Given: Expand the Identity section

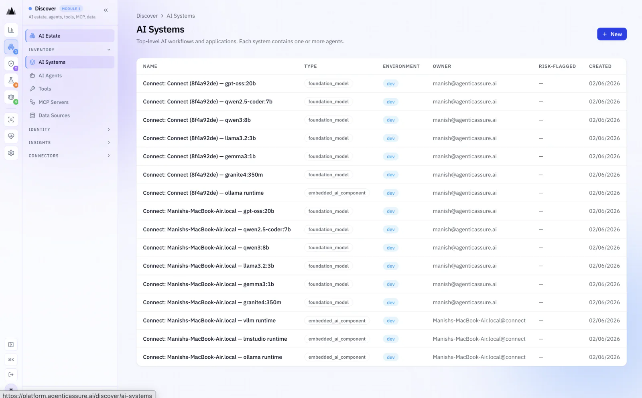Looking at the screenshot, I should click(70, 129).
